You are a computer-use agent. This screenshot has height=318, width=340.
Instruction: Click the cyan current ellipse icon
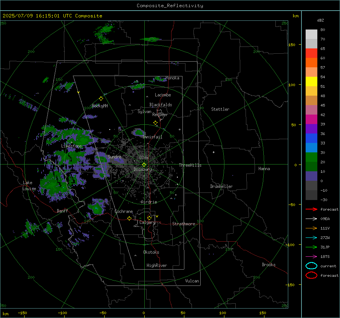[x=311, y=266]
